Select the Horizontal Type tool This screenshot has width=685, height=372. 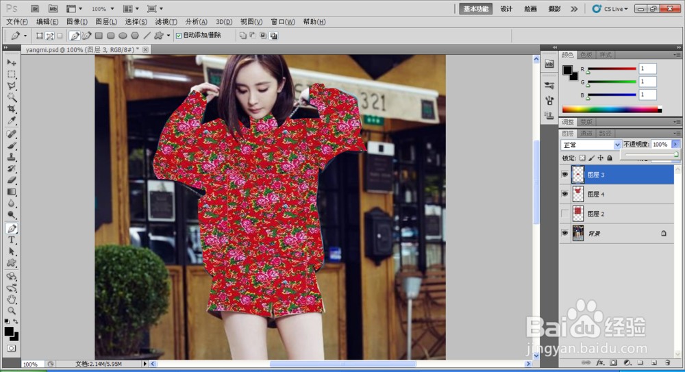coord(12,240)
